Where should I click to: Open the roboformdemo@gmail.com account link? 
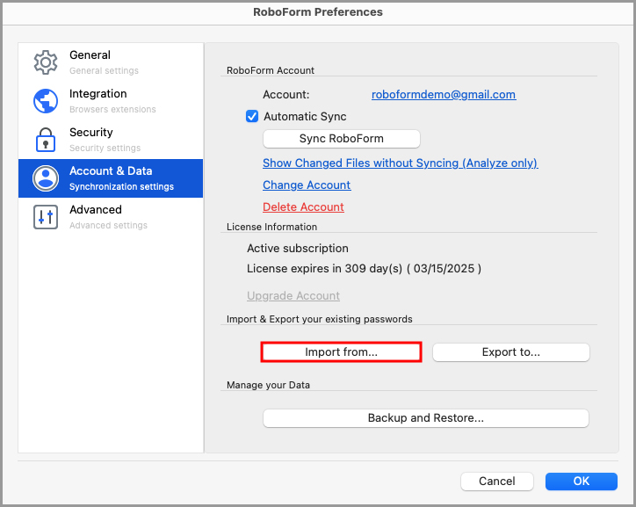pos(444,95)
